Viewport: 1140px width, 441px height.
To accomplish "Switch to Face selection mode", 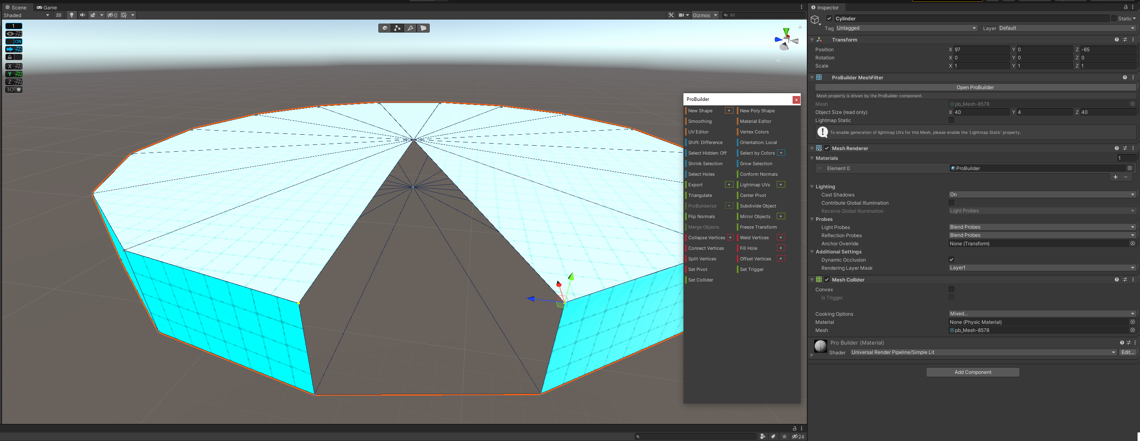I will coord(423,28).
